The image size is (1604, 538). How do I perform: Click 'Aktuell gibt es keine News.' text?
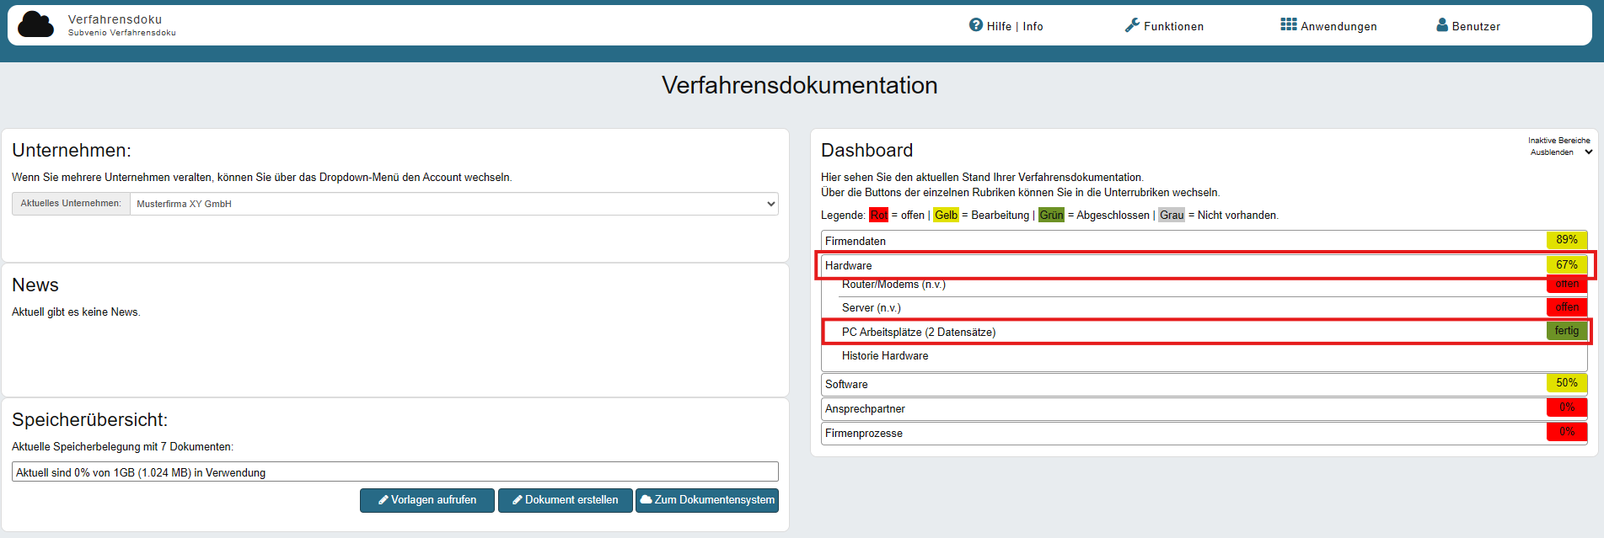76,312
